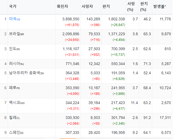This screenshot has width=173, height=139.
Task: Select the 러시아 RU country name
Action: pyautogui.click(x=16, y=64)
